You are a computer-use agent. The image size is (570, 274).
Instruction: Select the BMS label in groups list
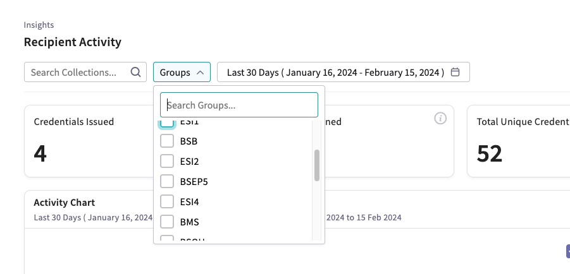pyautogui.click(x=189, y=222)
